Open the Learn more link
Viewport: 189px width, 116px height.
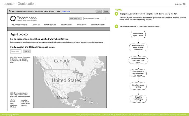pyautogui.click(x=66, y=11)
